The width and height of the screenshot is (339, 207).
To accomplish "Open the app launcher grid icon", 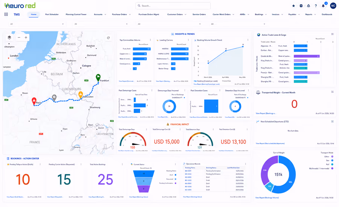I will [6, 14].
